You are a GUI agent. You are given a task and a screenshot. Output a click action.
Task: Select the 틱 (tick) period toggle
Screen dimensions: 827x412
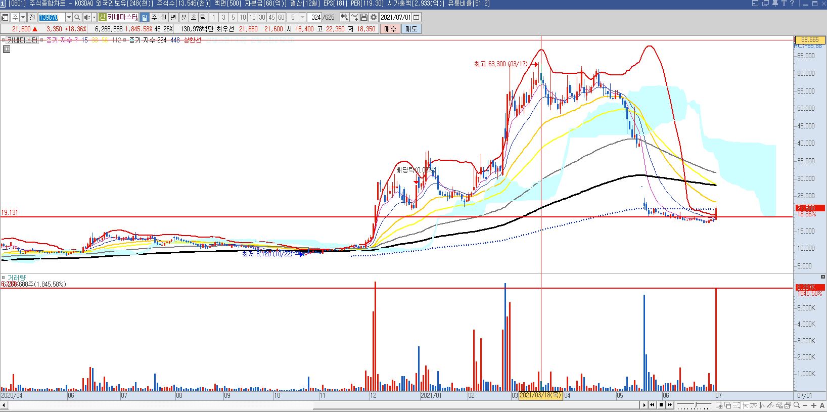click(x=203, y=17)
